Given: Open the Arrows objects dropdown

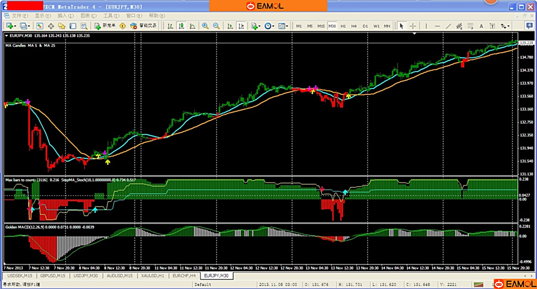Looking at the screenshot, I should [x=505, y=26].
